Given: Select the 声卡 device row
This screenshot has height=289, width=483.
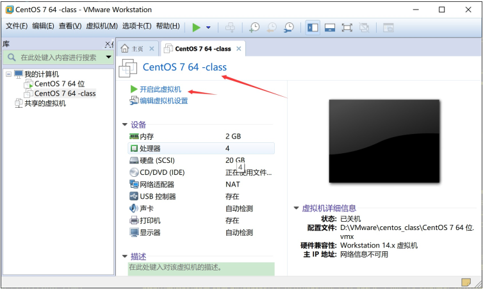Looking at the screenshot, I should point(201,208).
